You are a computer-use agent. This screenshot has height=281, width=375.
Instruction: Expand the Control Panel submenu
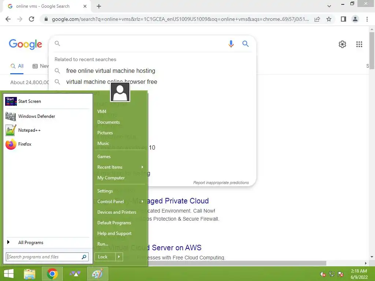pos(120,202)
